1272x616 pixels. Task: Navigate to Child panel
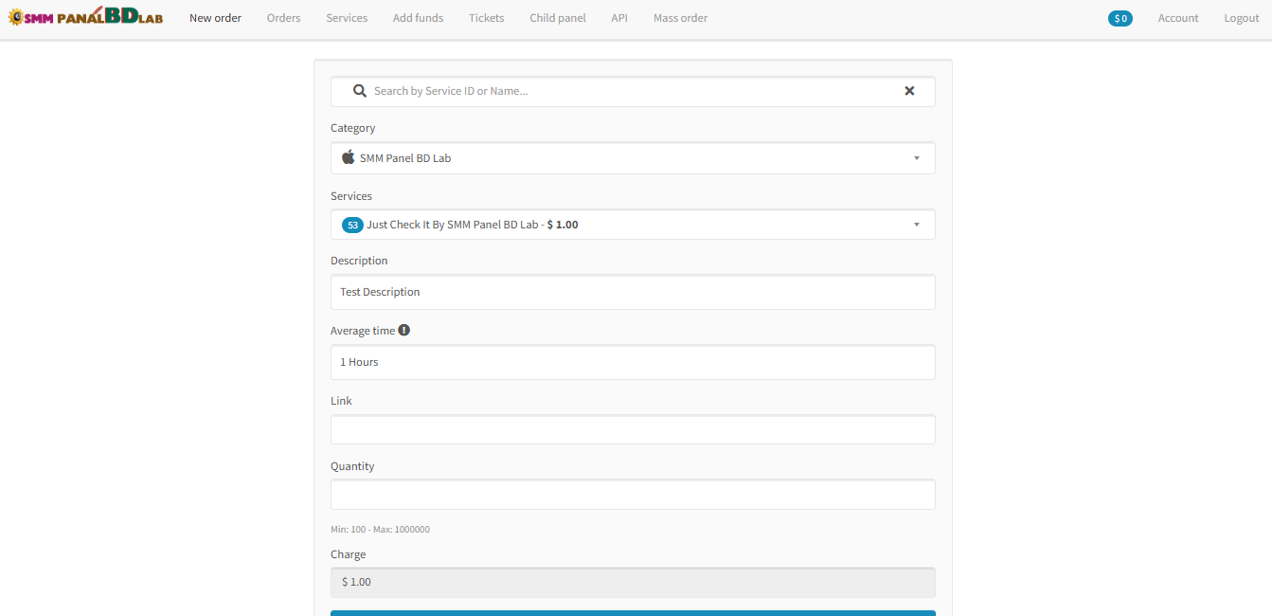557,18
